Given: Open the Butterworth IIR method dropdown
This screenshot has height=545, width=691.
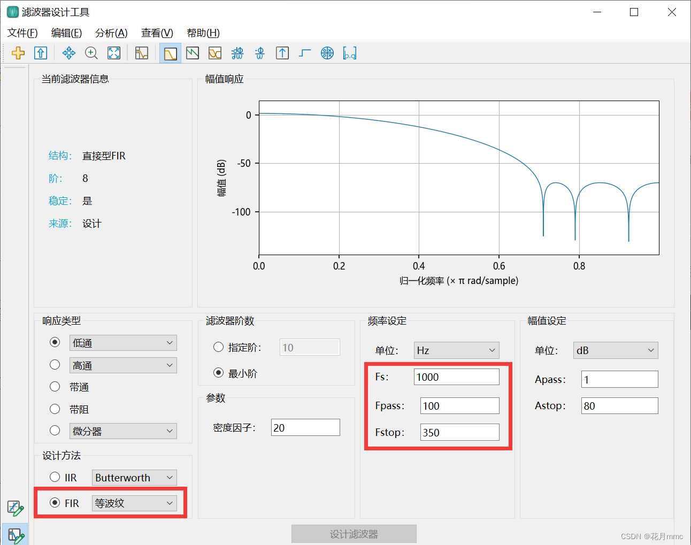Looking at the screenshot, I should (134, 478).
